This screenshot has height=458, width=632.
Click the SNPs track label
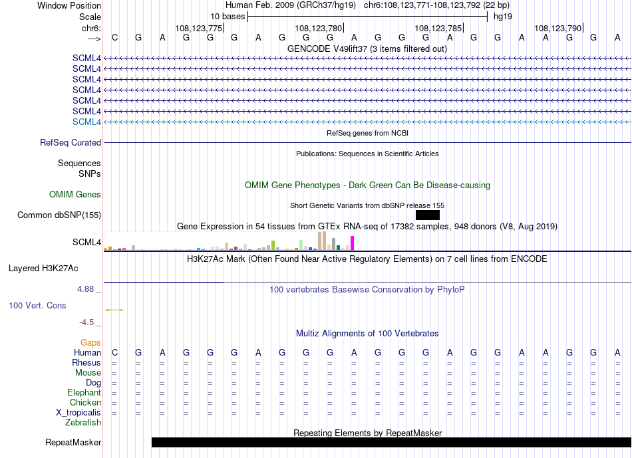click(90, 173)
